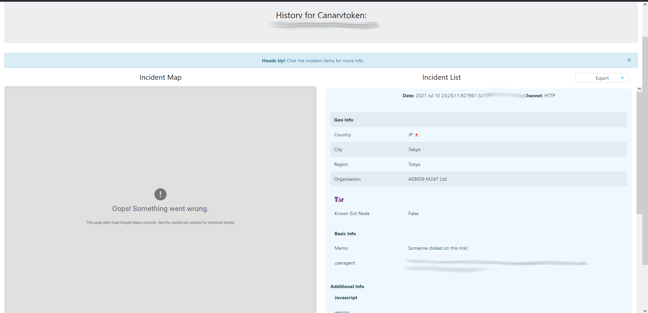
Task: Click the useragent label
Action: [x=345, y=263]
